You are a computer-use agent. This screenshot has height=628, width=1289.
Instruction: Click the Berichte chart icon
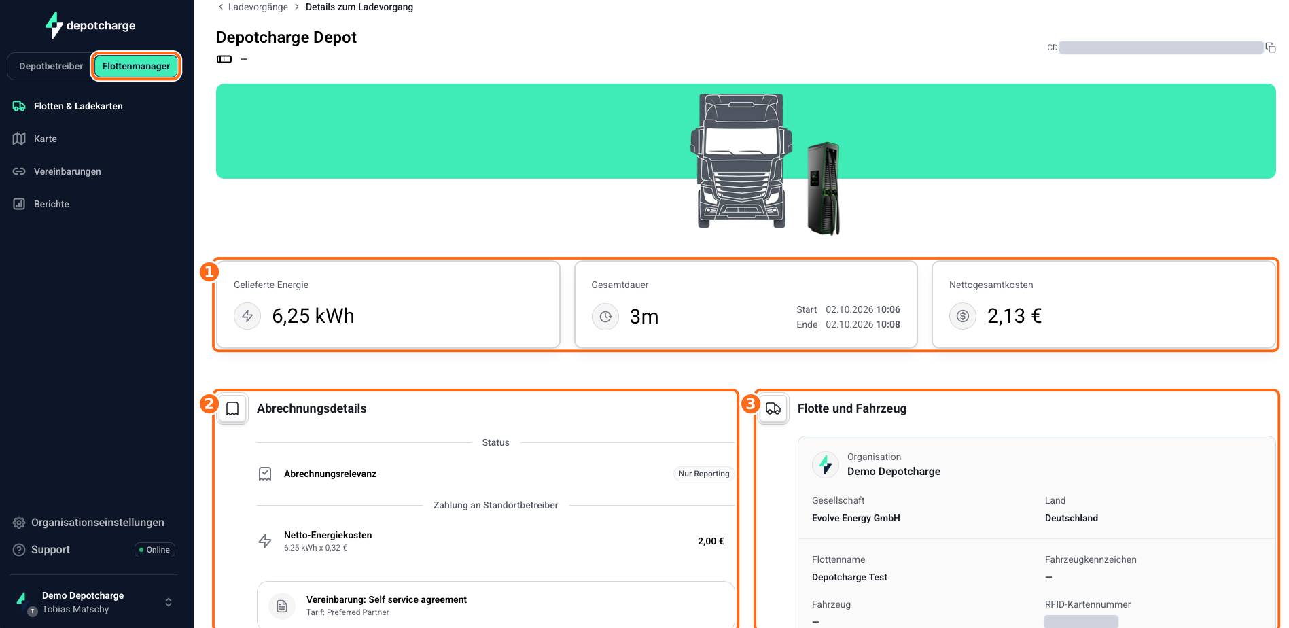(19, 204)
